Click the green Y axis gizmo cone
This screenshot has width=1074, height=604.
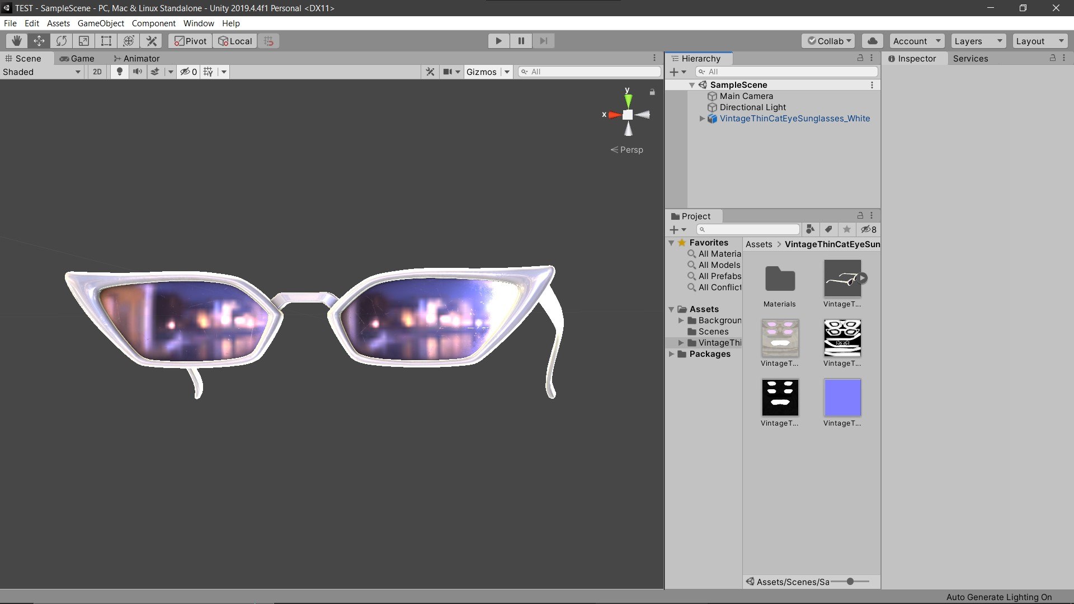tap(628, 100)
